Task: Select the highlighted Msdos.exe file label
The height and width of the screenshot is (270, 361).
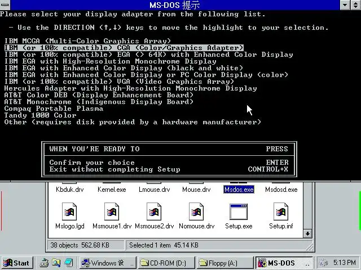Action: [239, 190]
